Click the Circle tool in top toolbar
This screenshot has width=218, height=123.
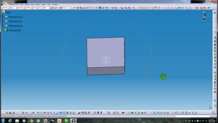(187, 8)
